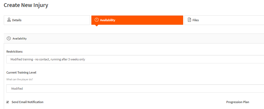Click the Availability text in section header
Image resolution: width=264 pixels, height=109 pixels.
[x=19, y=38]
